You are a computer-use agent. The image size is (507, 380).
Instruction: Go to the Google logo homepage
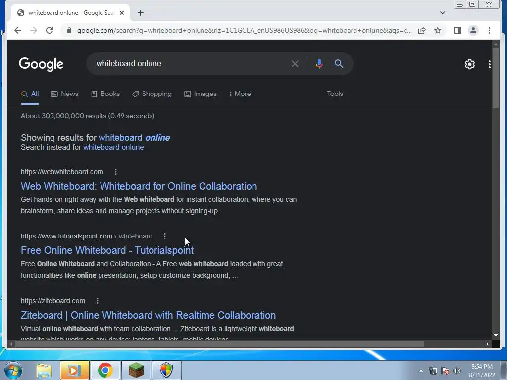pos(41,64)
